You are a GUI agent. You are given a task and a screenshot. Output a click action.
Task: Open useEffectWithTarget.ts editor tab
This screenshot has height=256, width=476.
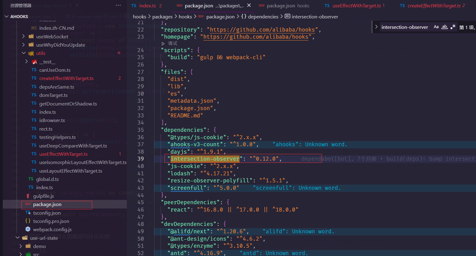pos(354,6)
